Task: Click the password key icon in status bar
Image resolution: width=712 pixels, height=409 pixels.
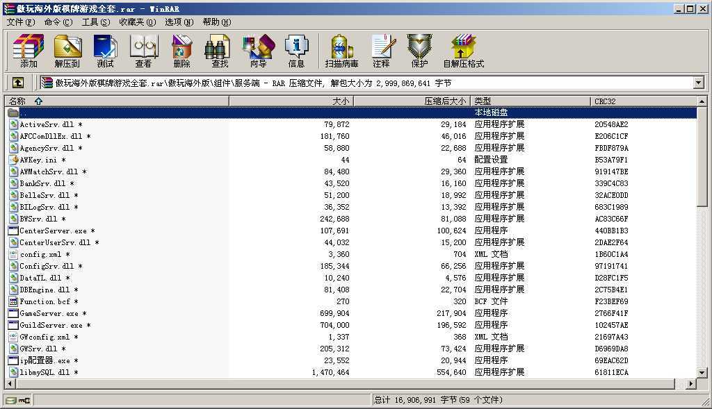Action: pyautogui.click(x=24, y=400)
